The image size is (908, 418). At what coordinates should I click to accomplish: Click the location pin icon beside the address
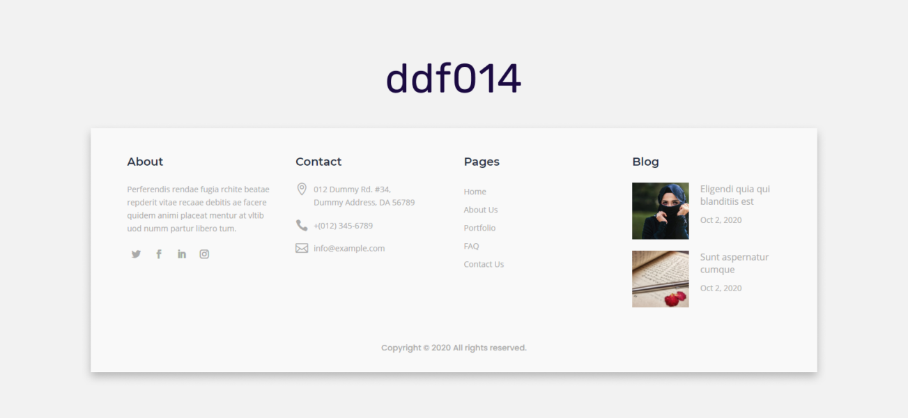(301, 189)
